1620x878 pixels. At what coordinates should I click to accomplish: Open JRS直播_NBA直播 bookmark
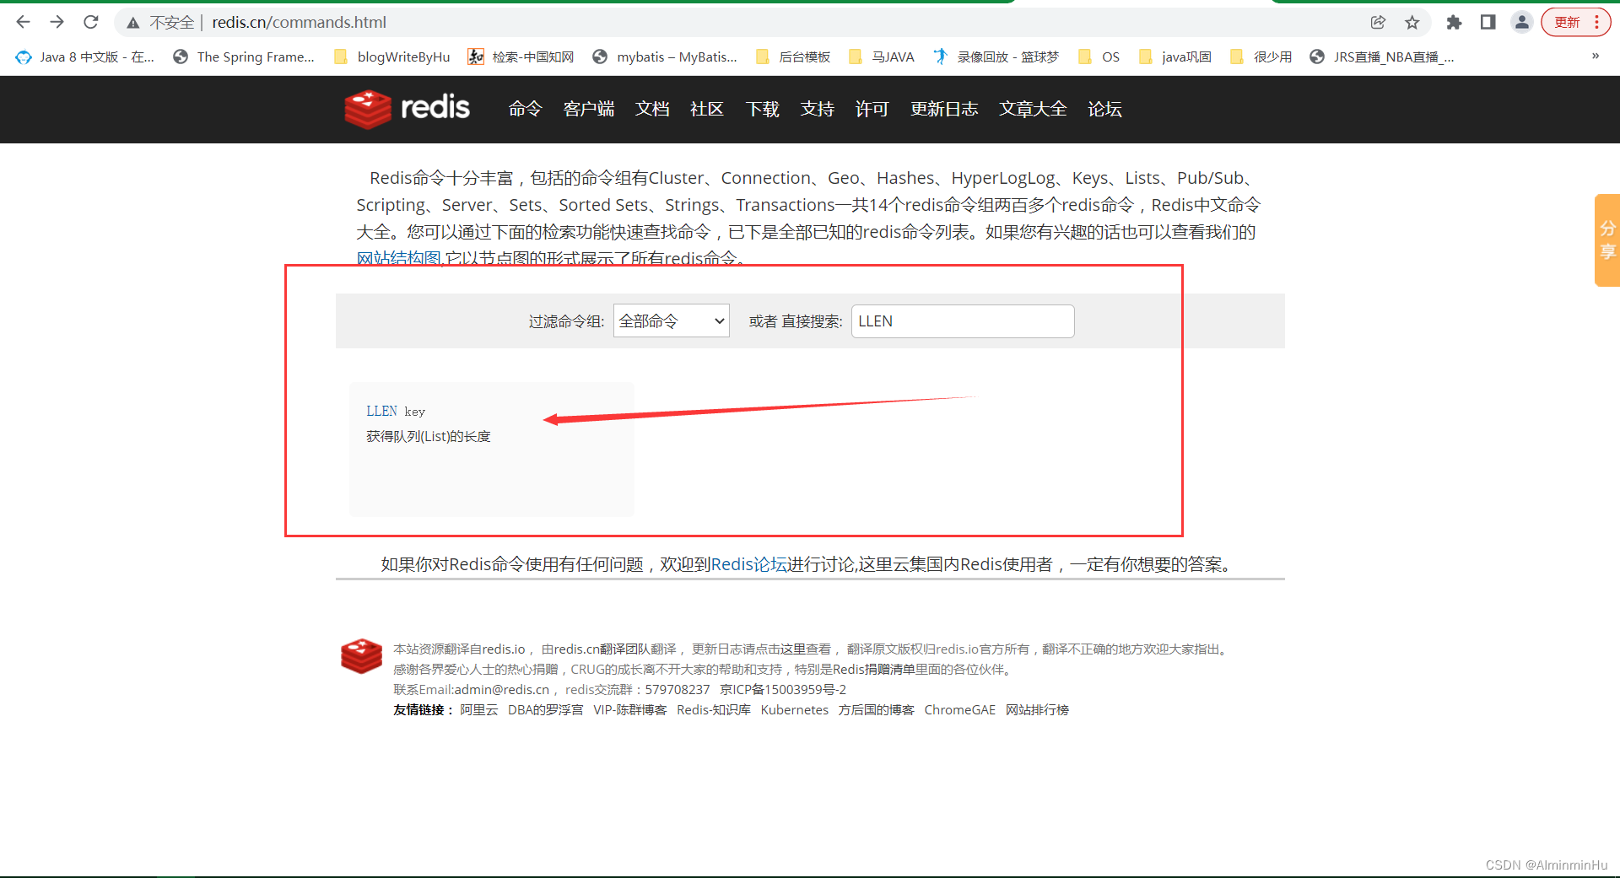coord(1382,57)
